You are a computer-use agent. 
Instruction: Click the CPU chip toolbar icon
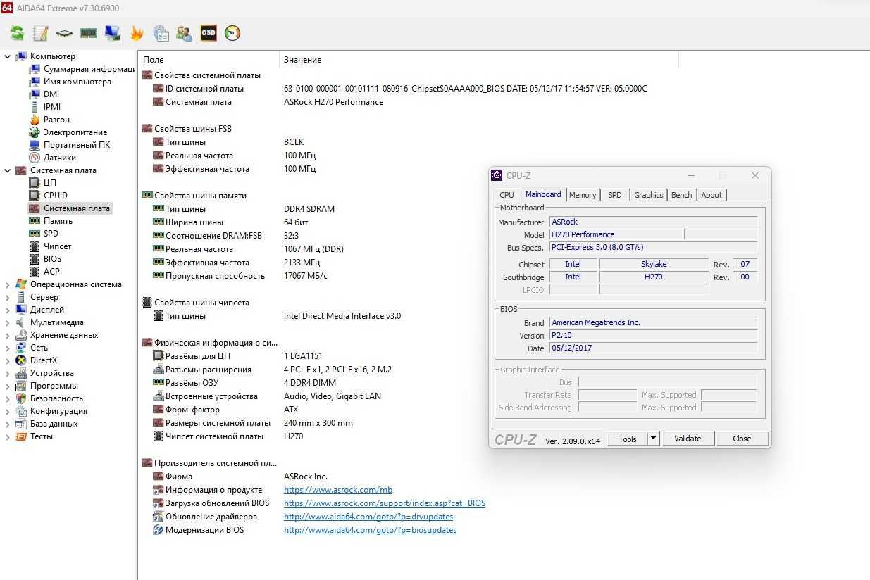pos(65,33)
